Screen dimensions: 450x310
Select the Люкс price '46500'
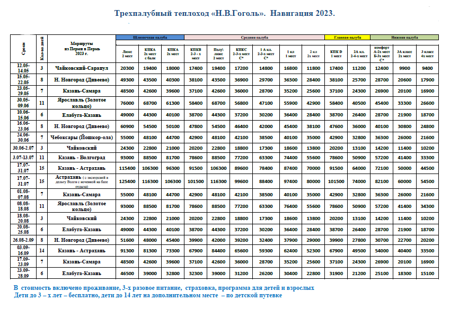pos(127,273)
